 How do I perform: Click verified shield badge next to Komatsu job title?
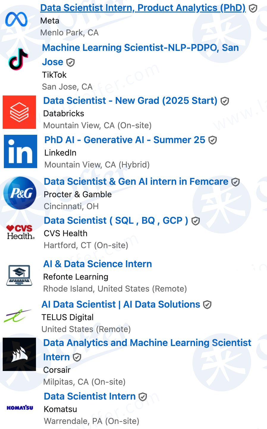pos(143,397)
